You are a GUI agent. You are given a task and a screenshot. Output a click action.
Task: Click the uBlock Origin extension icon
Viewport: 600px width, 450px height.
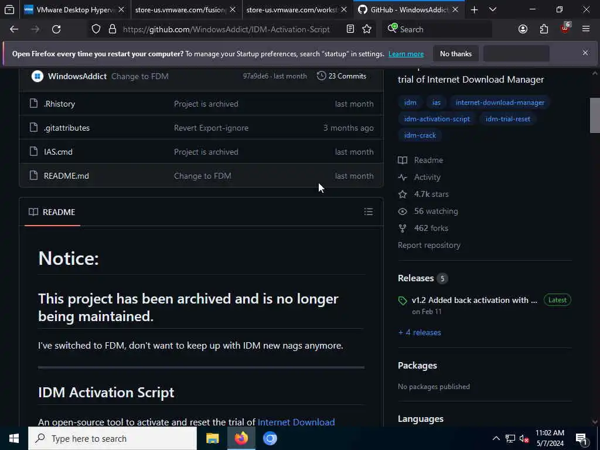click(565, 28)
